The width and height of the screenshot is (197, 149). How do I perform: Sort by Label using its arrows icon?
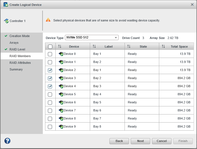(x=94, y=47)
